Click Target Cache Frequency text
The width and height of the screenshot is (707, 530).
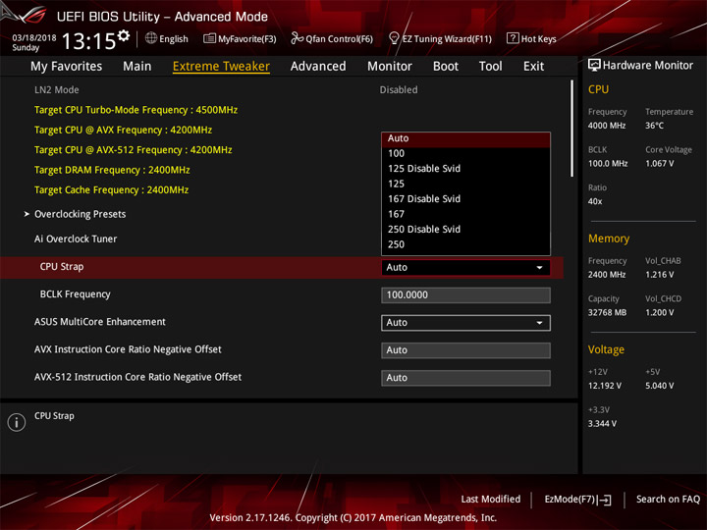[x=111, y=189]
